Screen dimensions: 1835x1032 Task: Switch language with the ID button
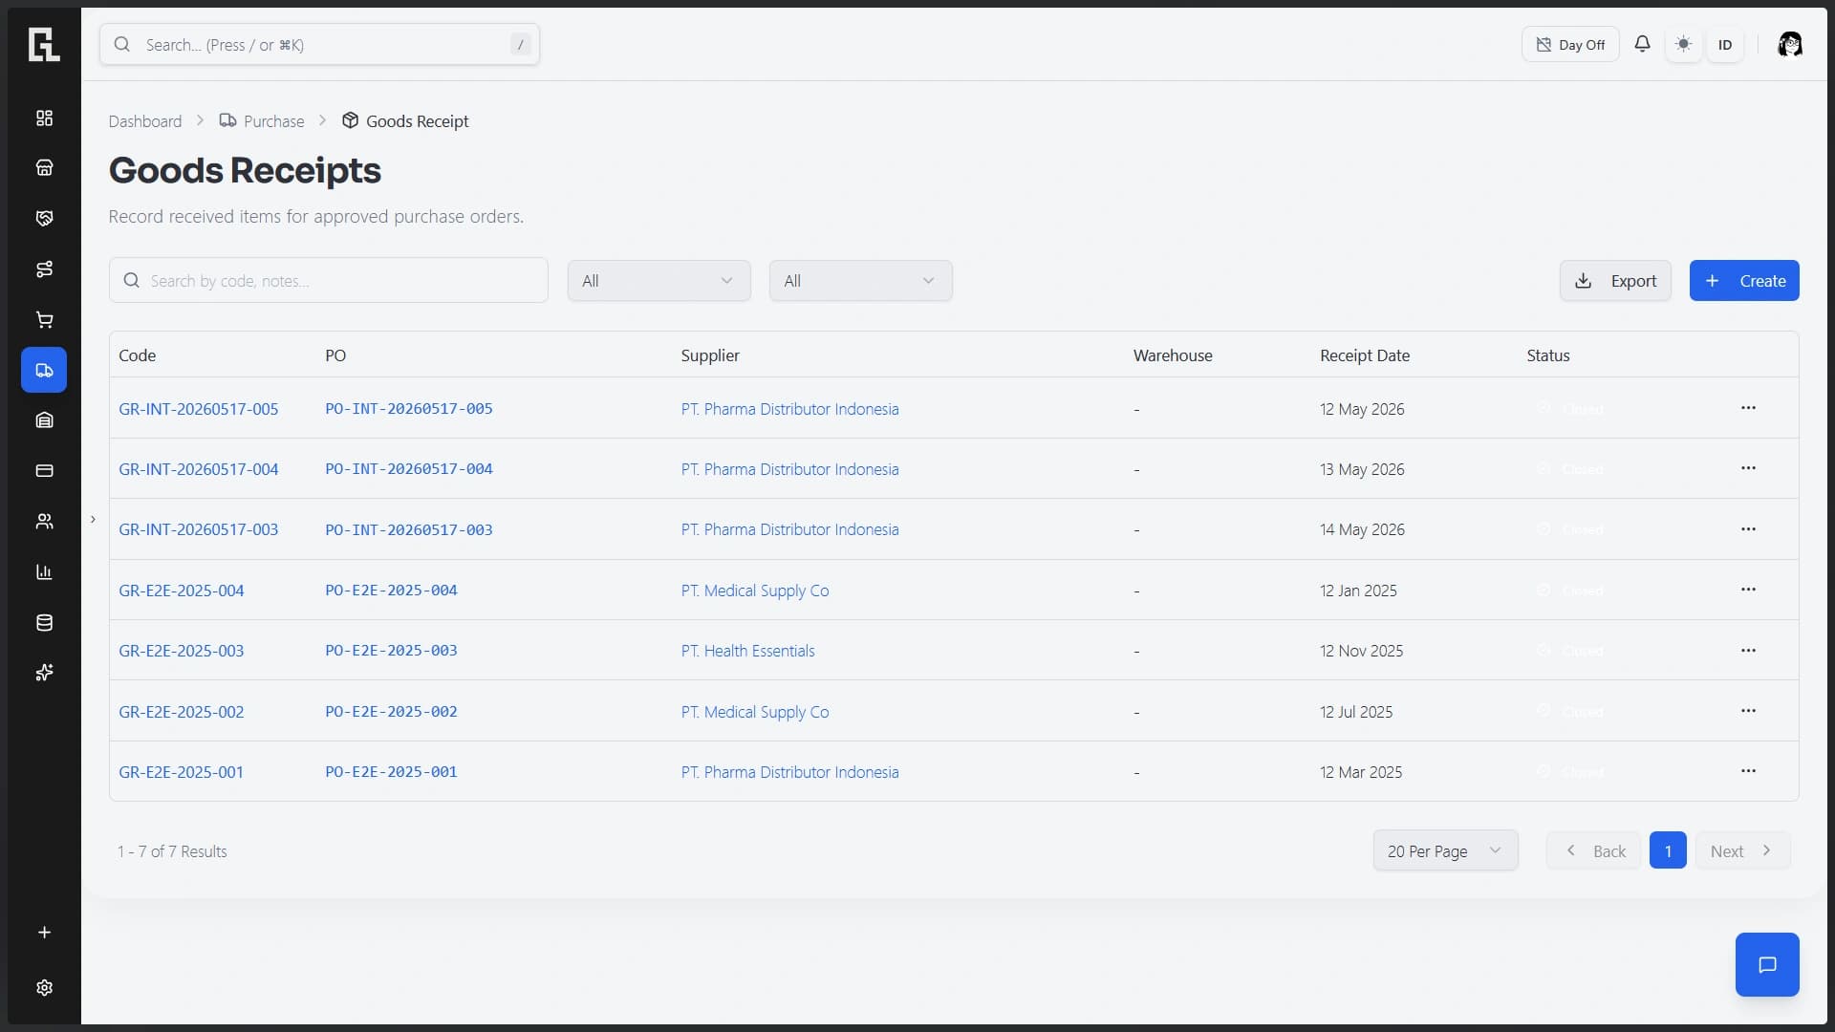pos(1725,45)
